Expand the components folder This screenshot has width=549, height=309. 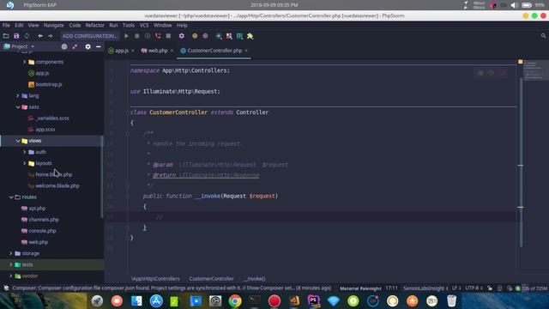coord(25,62)
